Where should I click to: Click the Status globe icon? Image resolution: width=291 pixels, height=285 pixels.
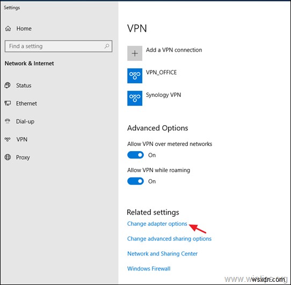[x=8, y=85]
